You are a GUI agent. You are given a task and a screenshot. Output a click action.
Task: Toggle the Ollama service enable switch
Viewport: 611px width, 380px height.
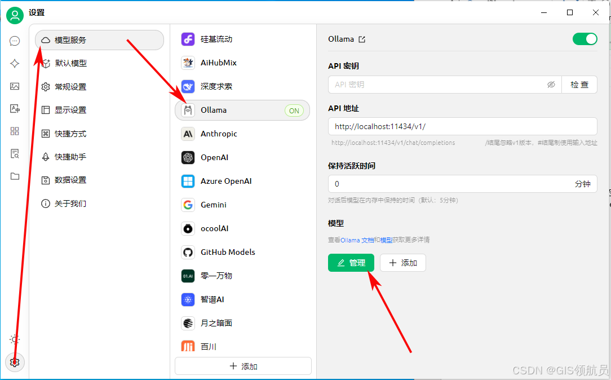click(585, 39)
